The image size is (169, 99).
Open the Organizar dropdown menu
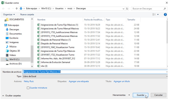point(9,15)
